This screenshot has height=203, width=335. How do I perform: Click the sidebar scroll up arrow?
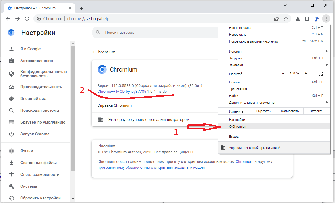73,43
